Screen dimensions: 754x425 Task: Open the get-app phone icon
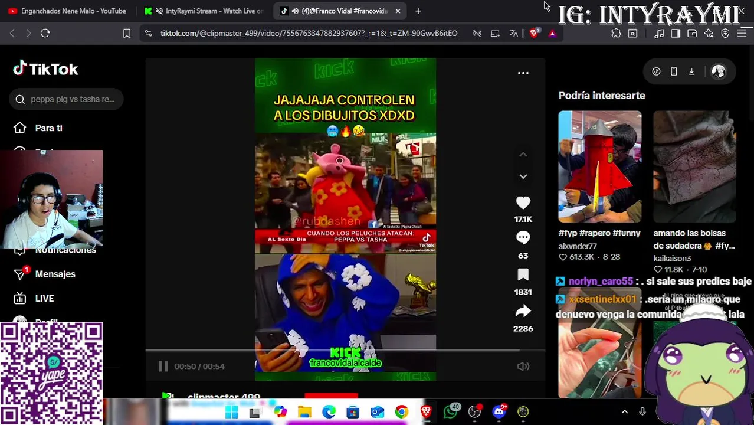pyautogui.click(x=674, y=71)
